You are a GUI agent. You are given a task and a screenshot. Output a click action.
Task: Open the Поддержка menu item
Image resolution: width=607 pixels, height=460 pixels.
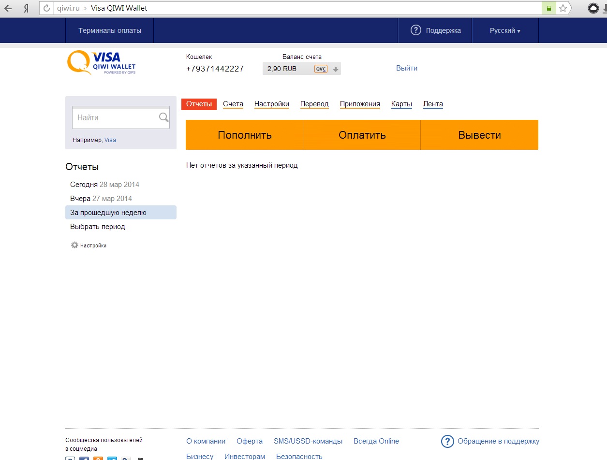443,30
